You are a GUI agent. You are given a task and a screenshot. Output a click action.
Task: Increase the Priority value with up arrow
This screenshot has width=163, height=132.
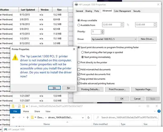(x=102, y=31)
